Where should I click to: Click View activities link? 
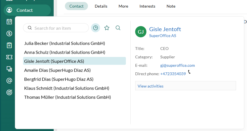pyautogui.click(x=150, y=86)
